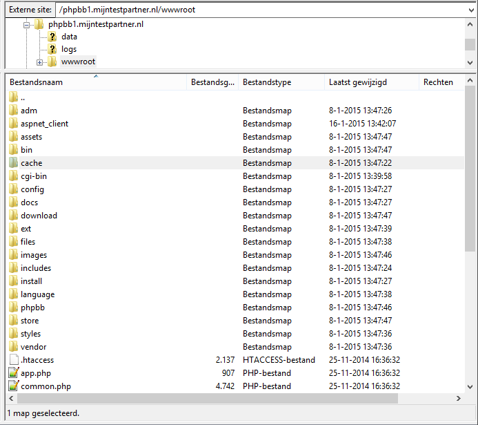
Task: Click the images folder icon
Action: [x=13, y=254]
